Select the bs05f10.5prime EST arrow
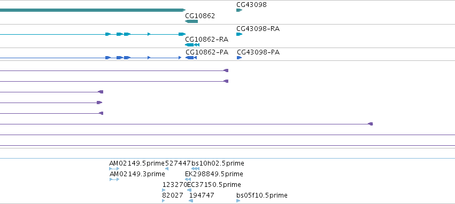The height and width of the screenshot is (204, 455). click(238, 201)
